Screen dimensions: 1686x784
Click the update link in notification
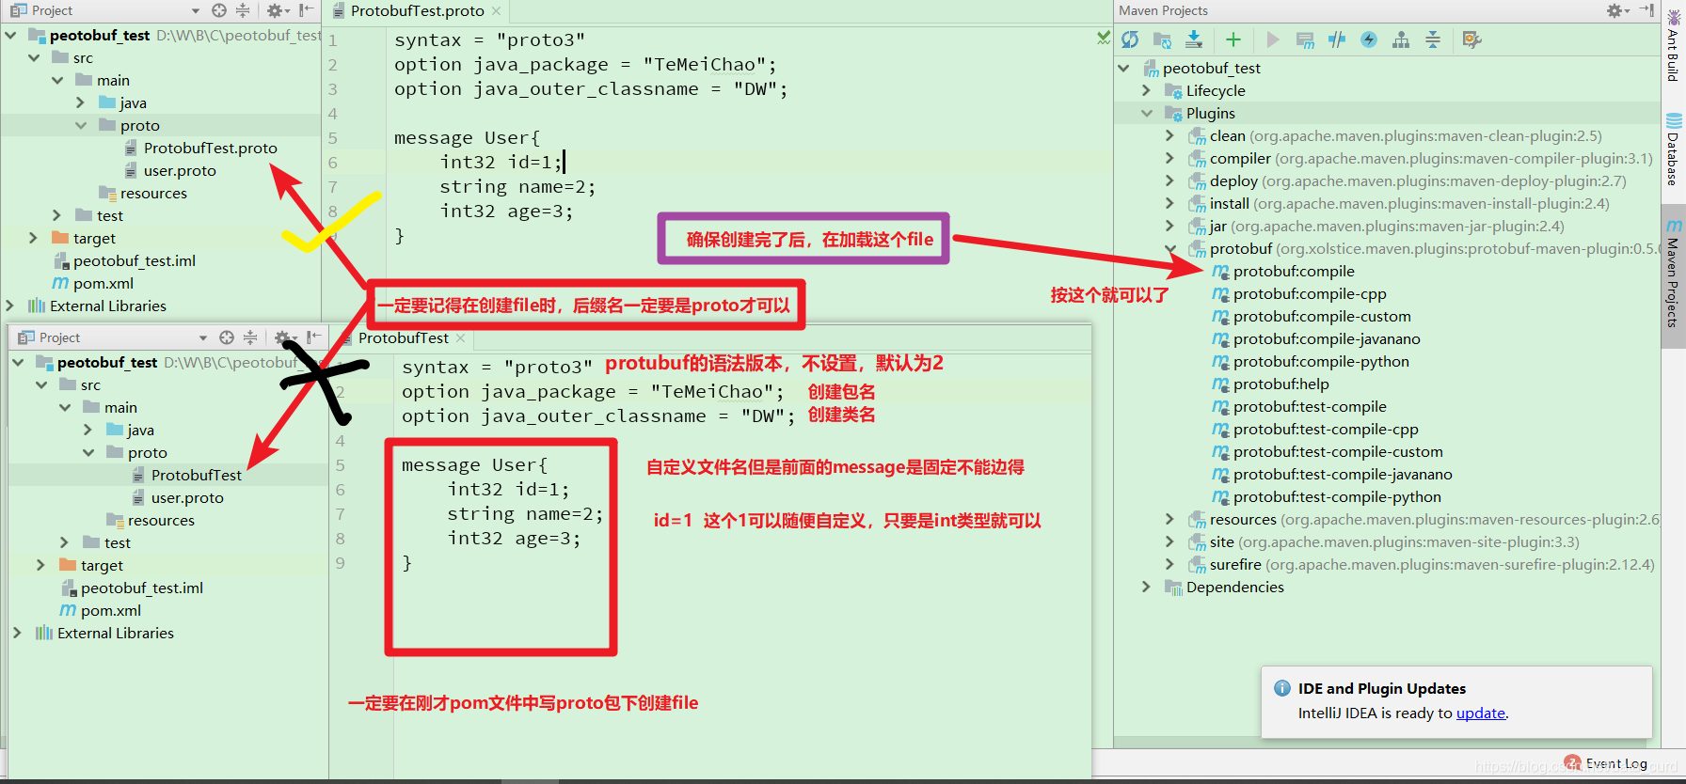(1480, 713)
